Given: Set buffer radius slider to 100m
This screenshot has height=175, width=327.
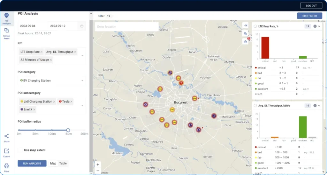Looking at the screenshot, I should click(x=52, y=130).
